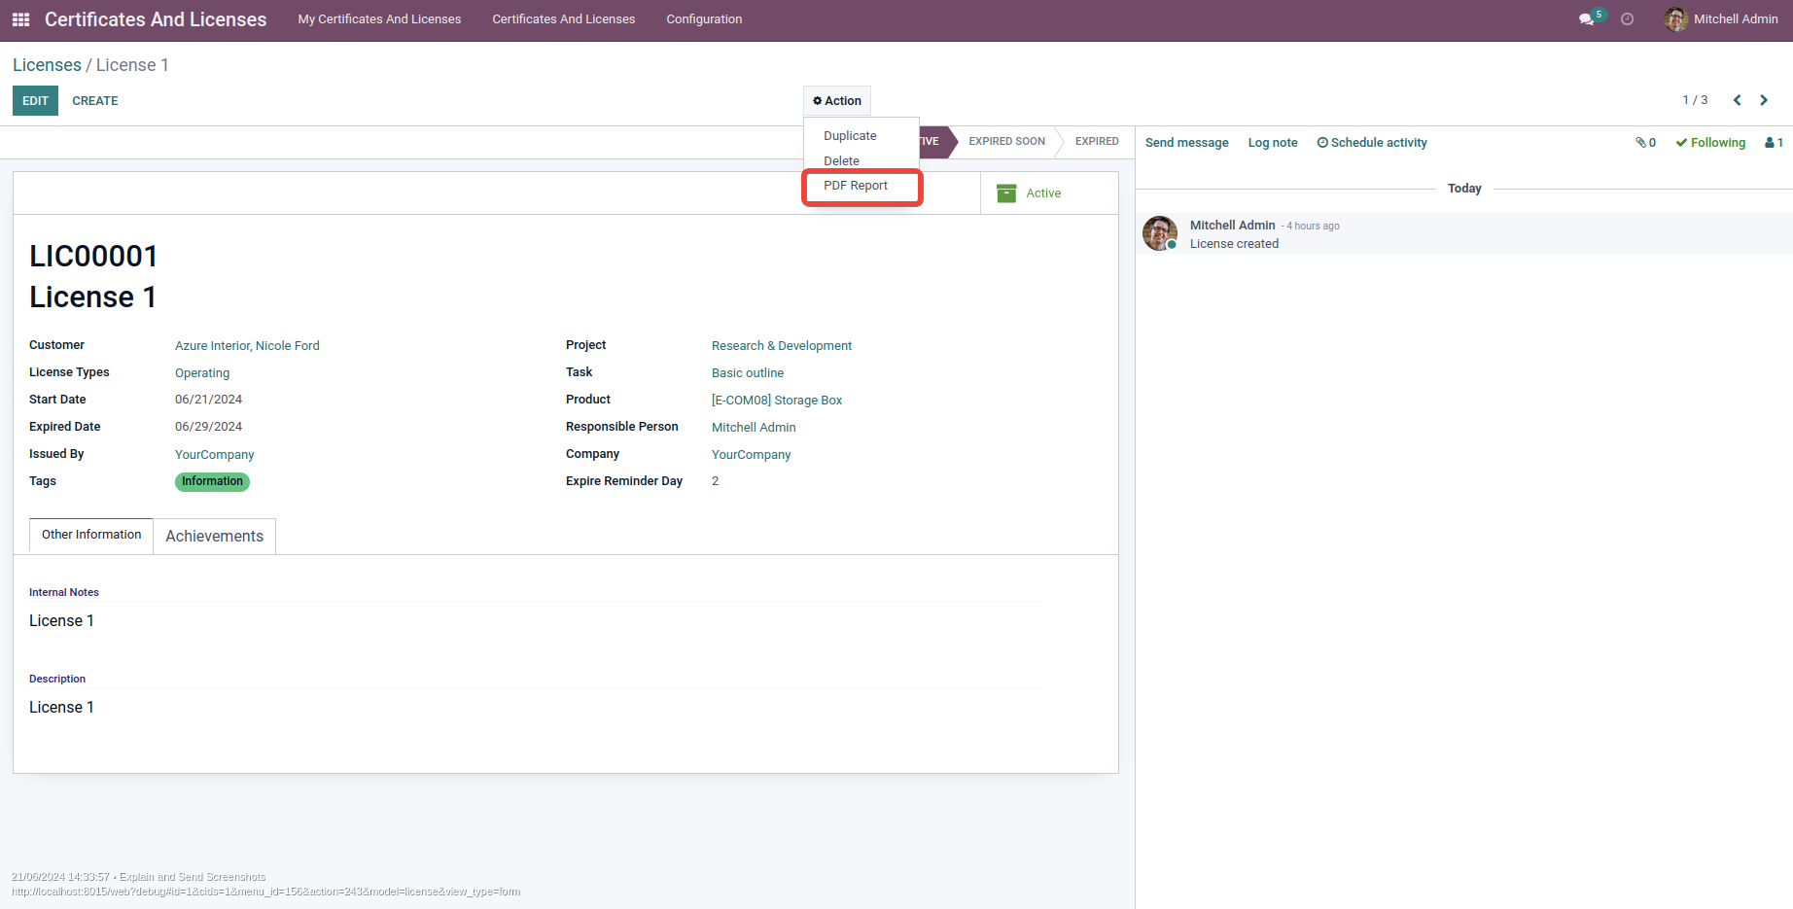Click the Expire Reminder Day value 2

715,481
